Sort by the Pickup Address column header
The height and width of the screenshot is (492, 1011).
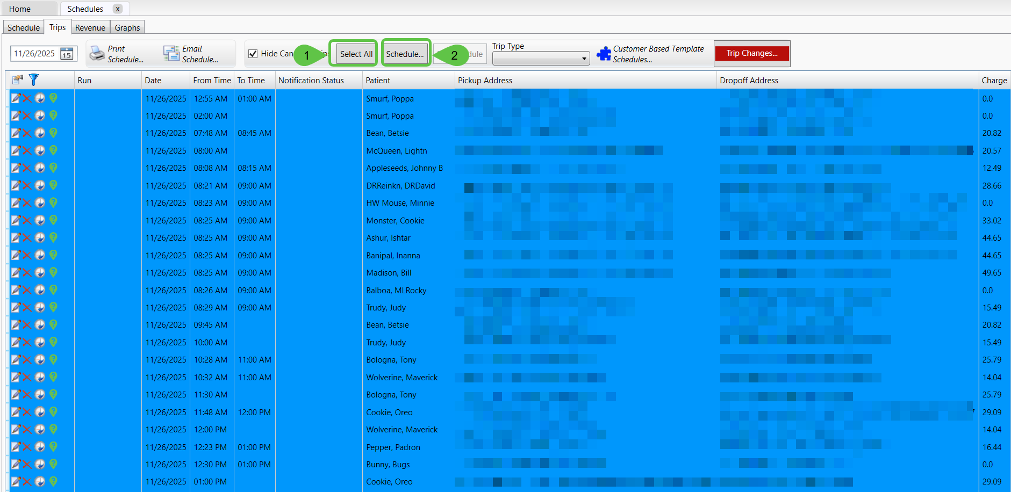(x=586, y=80)
